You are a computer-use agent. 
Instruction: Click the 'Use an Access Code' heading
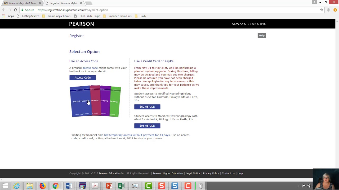pos(84,61)
